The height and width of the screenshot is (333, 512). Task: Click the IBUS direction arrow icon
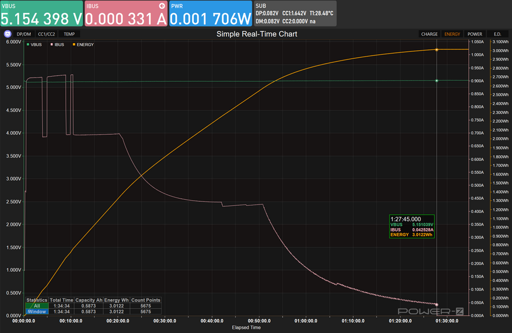point(162,5)
